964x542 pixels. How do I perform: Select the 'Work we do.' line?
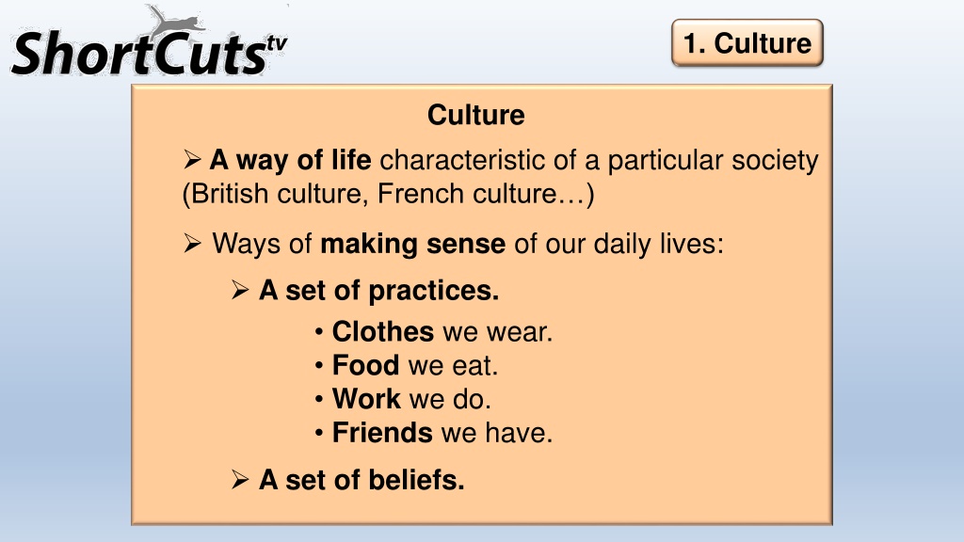pos(411,399)
